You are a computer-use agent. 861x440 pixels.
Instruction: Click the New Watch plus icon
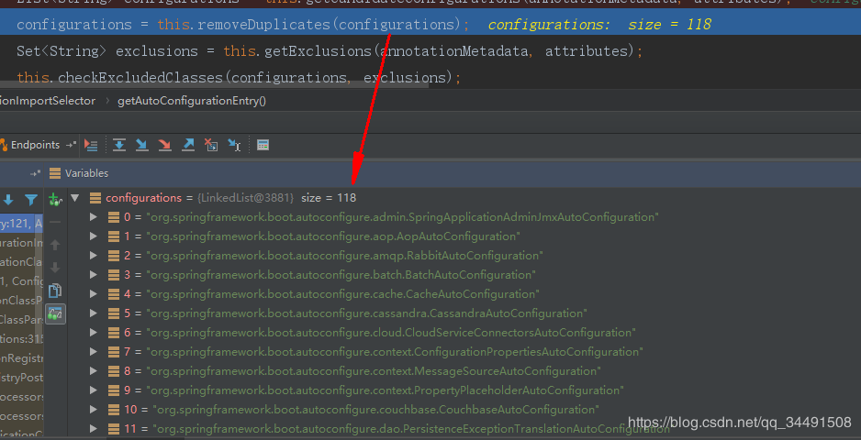tap(55, 200)
